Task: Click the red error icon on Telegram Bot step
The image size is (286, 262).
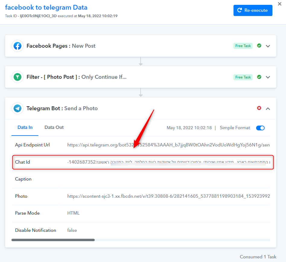Action: pyautogui.click(x=259, y=108)
